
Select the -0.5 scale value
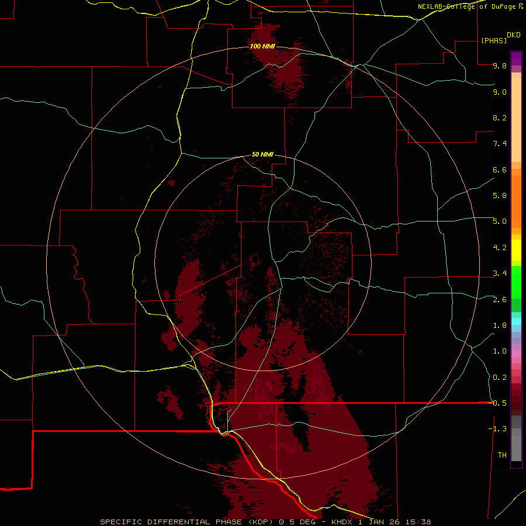tap(497, 403)
